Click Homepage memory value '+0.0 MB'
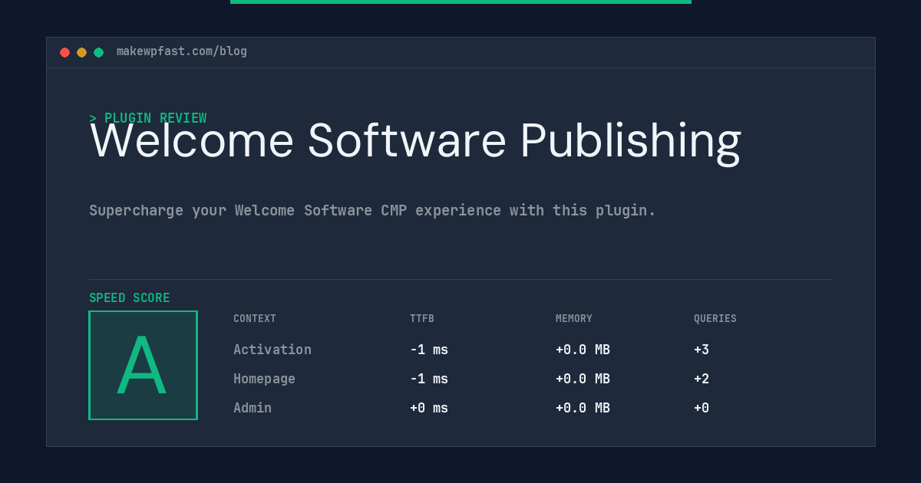Image resolution: width=921 pixels, height=483 pixels. [x=583, y=379]
